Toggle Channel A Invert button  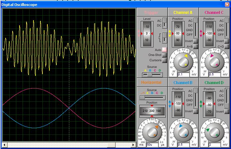point(196,41)
